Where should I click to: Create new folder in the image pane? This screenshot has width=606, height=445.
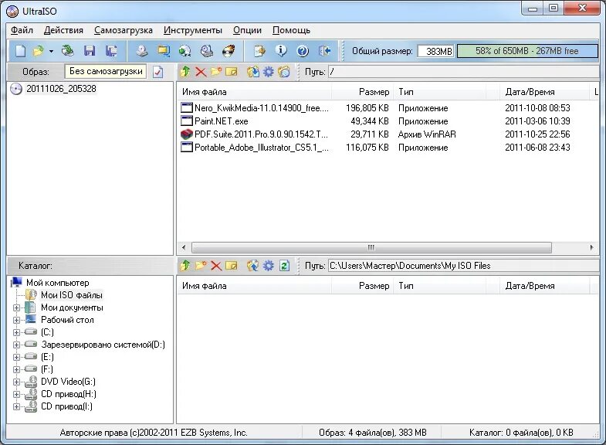[x=216, y=72]
